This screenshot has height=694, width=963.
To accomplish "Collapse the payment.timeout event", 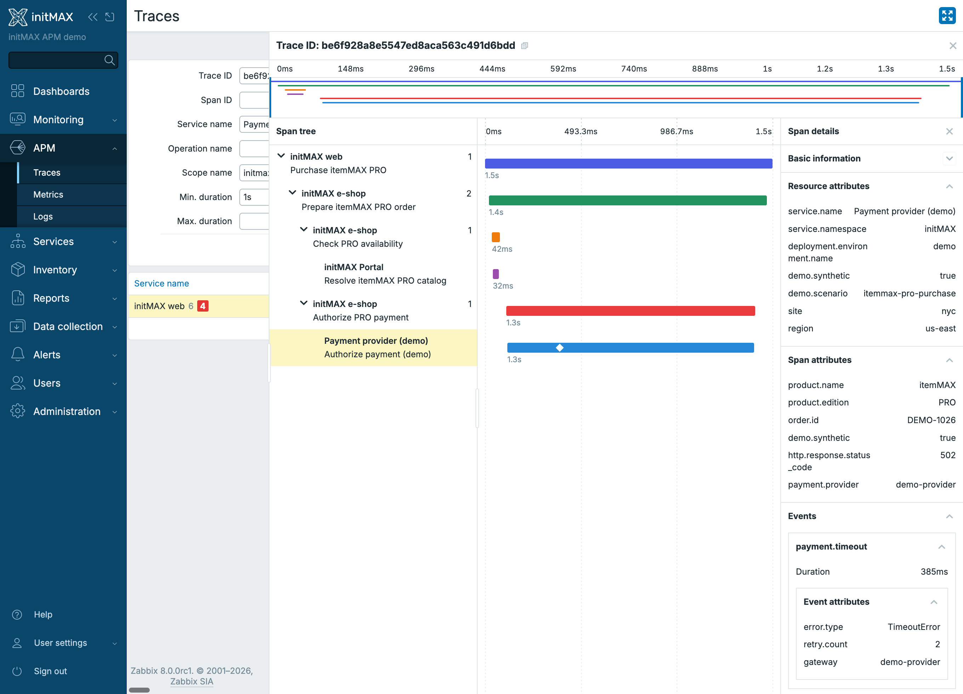I will (x=941, y=547).
